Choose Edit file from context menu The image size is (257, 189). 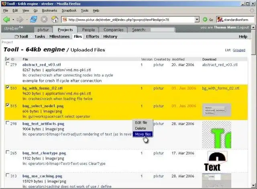[143, 123]
